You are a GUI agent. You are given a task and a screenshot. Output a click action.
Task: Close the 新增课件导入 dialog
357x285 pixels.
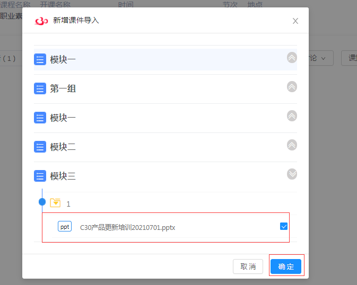pos(295,21)
